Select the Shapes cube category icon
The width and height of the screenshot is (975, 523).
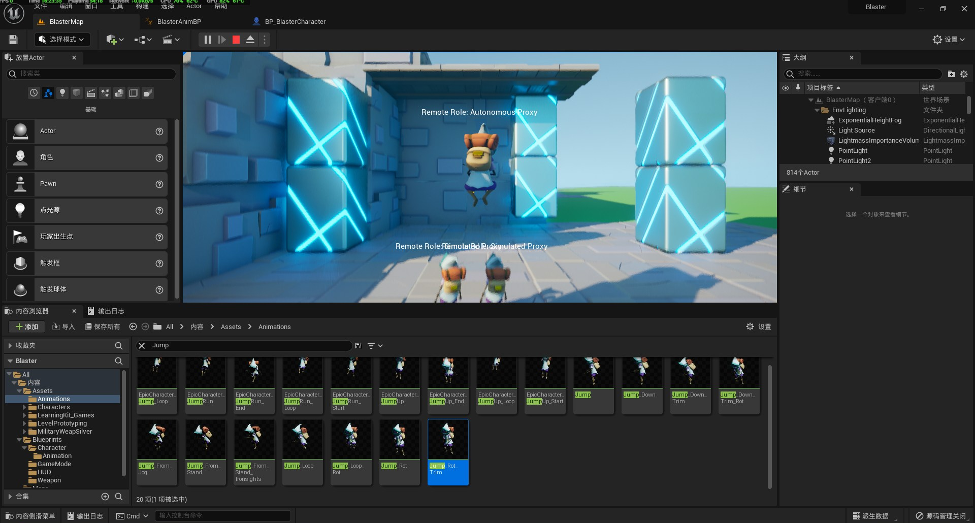tap(76, 93)
